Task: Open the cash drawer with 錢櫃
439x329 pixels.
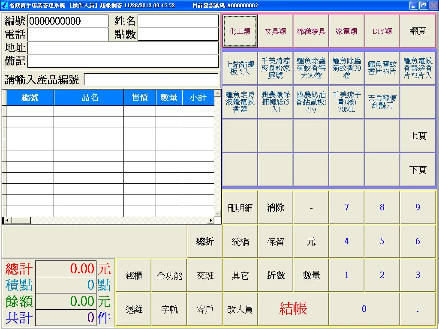Action: point(133,275)
